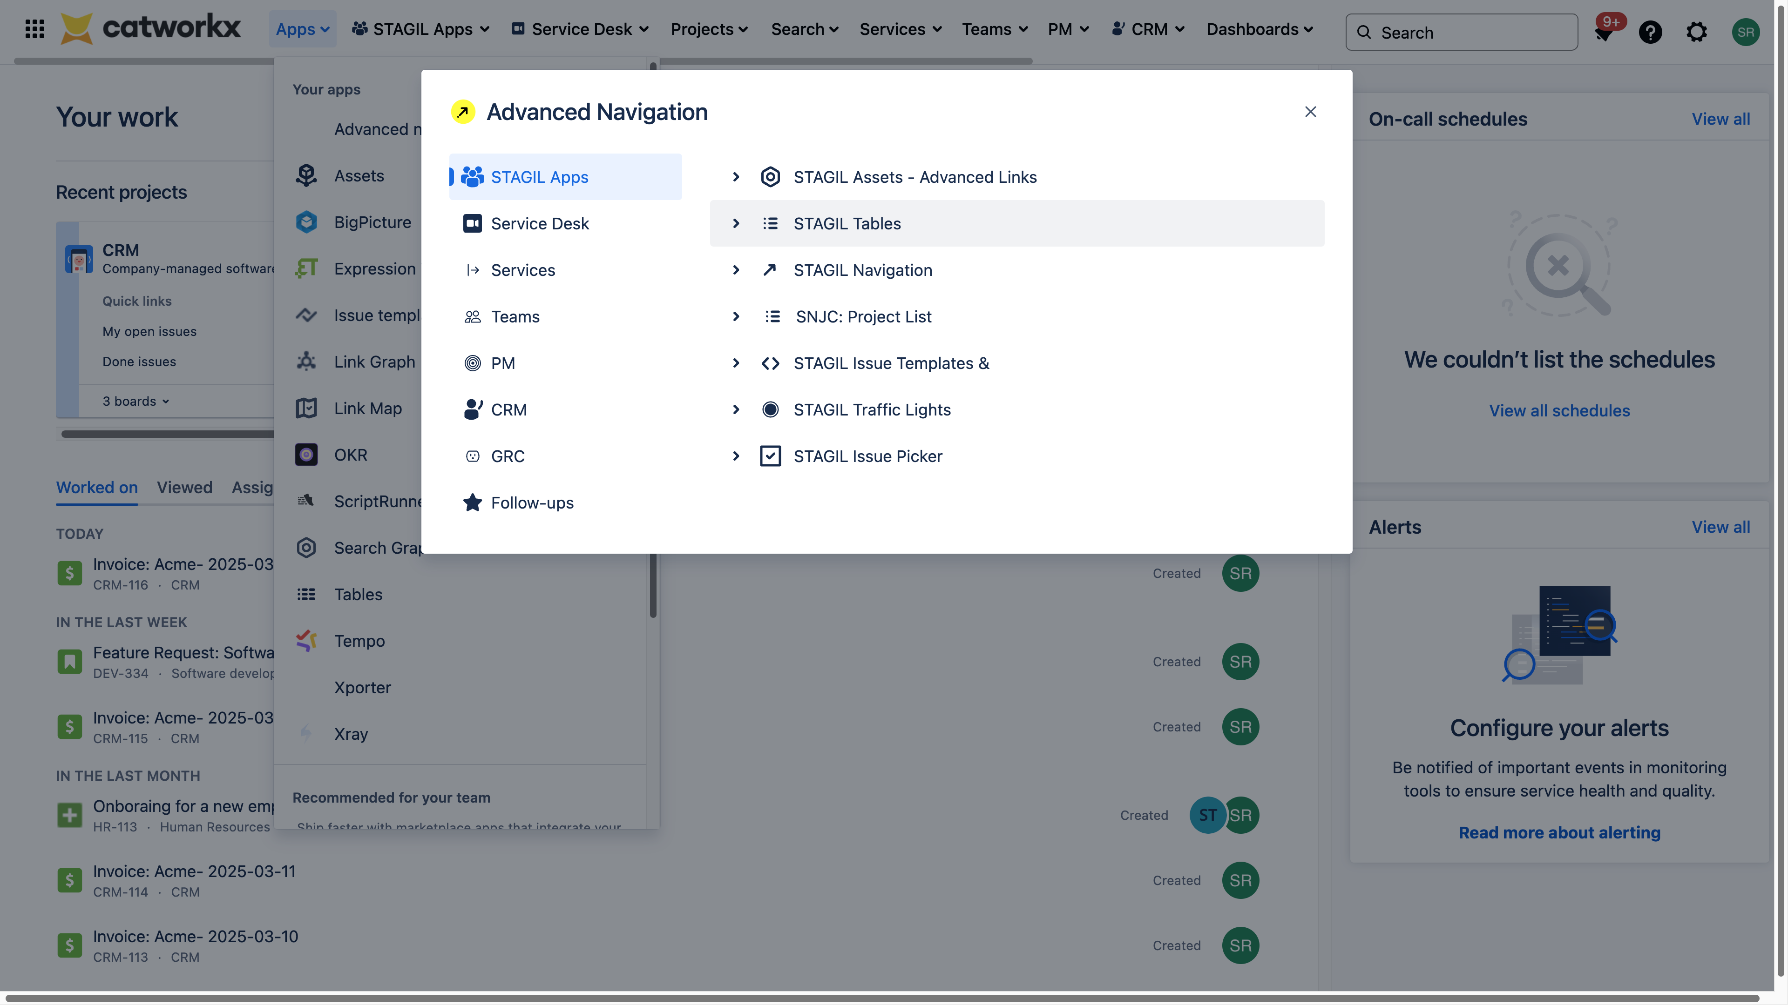
Task: Click Read more about alerting link
Action: pos(1559,832)
